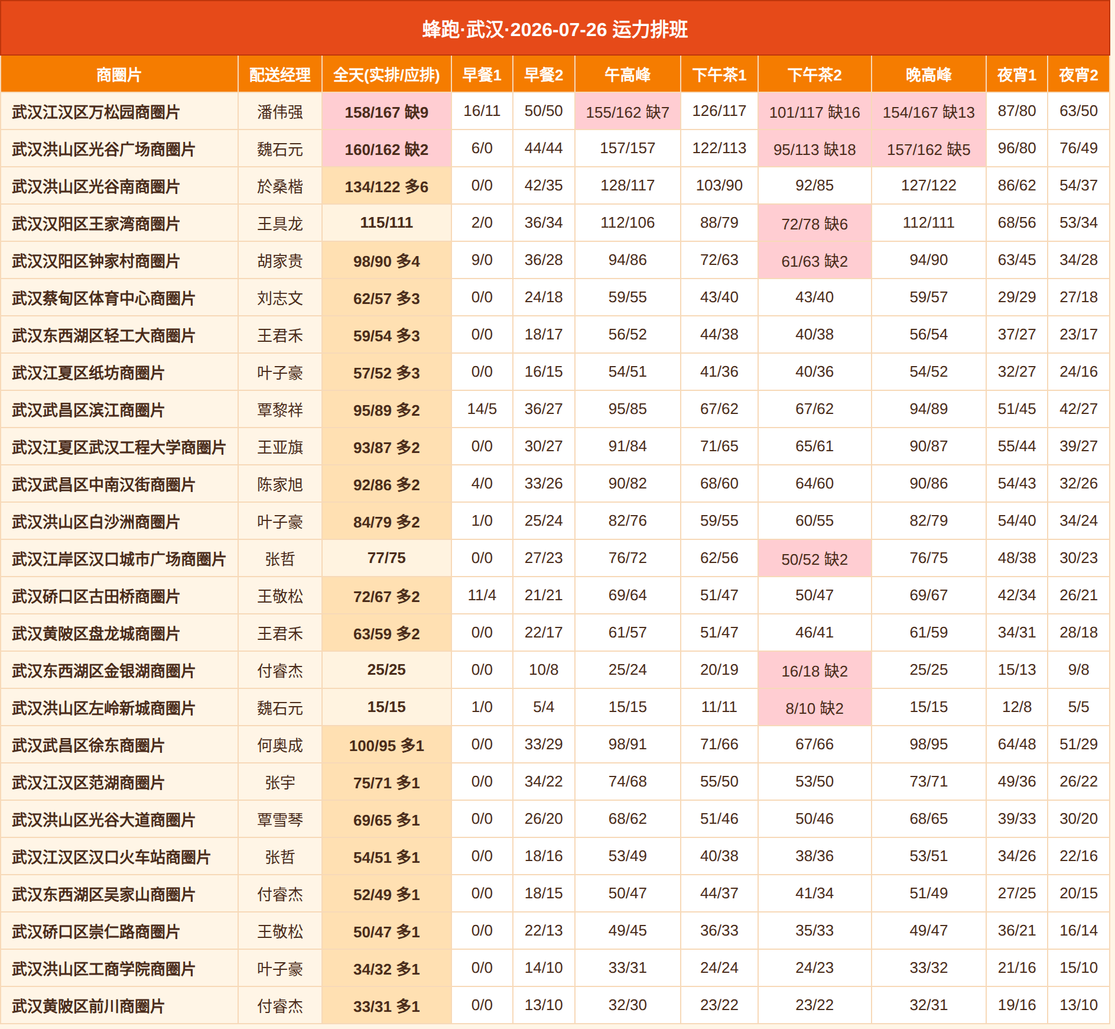This screenshot has height=1029, width=1115.
Task: Select manager name 刘志文
Action: (x=280, y=298)
